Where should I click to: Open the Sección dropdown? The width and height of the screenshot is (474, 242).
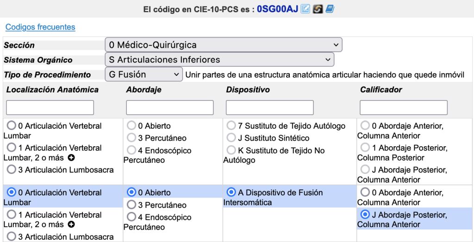pos(224,45)
